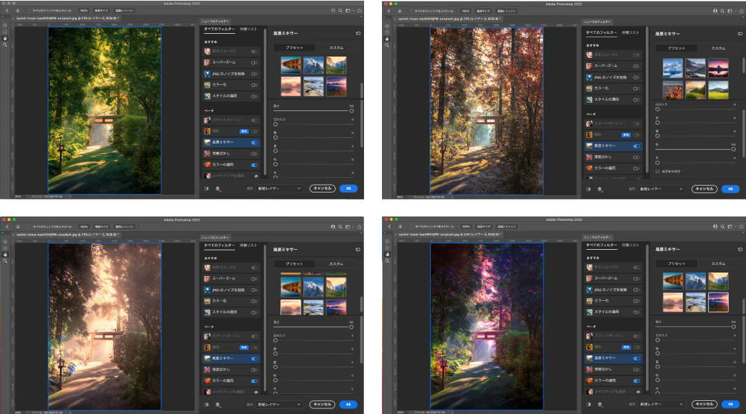Select the Hand tool in the top-right window's toolbar

(387, 39)
